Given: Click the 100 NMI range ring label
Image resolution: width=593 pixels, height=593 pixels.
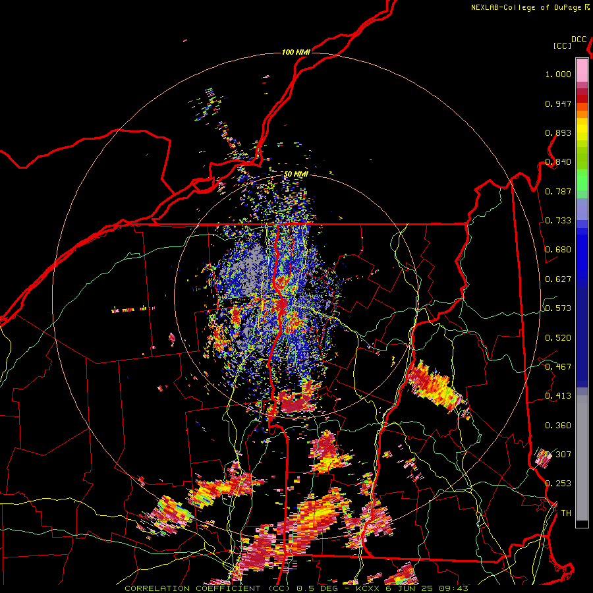Looking at the screenshot, I should [296, 52].
